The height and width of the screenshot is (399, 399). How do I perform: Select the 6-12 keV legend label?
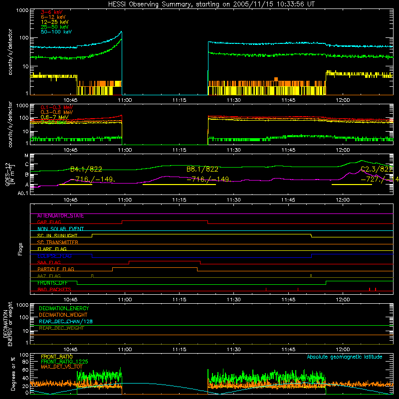click(53, 17)
